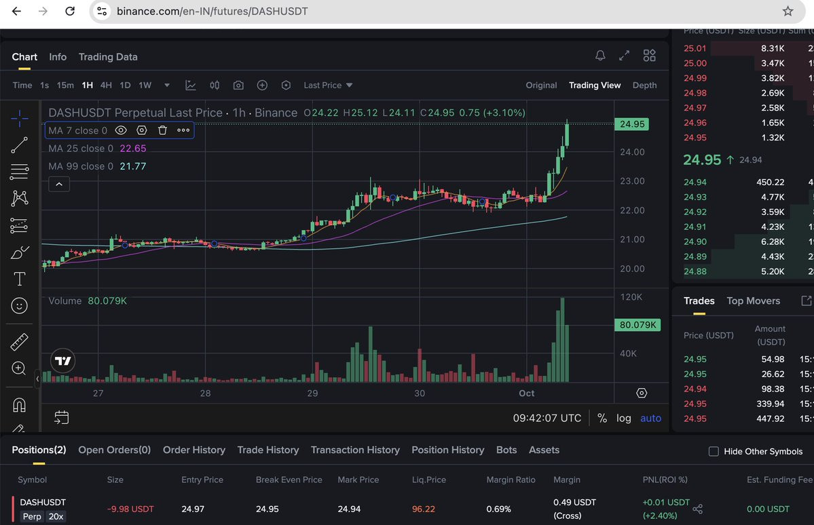Image resolution: width=814 pixels, height=525 pixels.
Task: Toggle magnet mode on drawing toolbar
Action: (x=19, y=405)
